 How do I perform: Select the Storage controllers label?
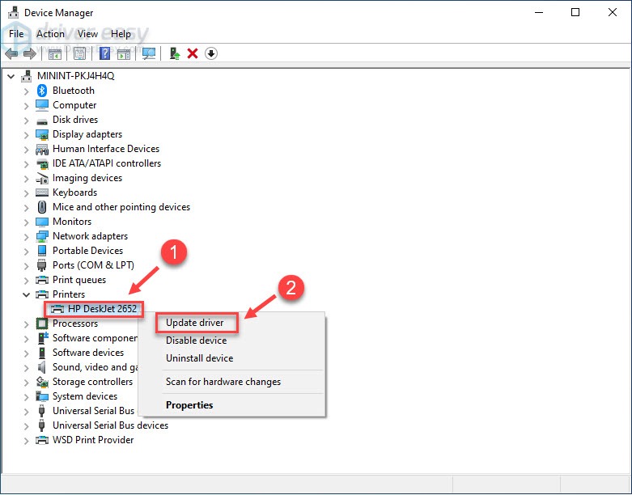click(x=92, y=382)
